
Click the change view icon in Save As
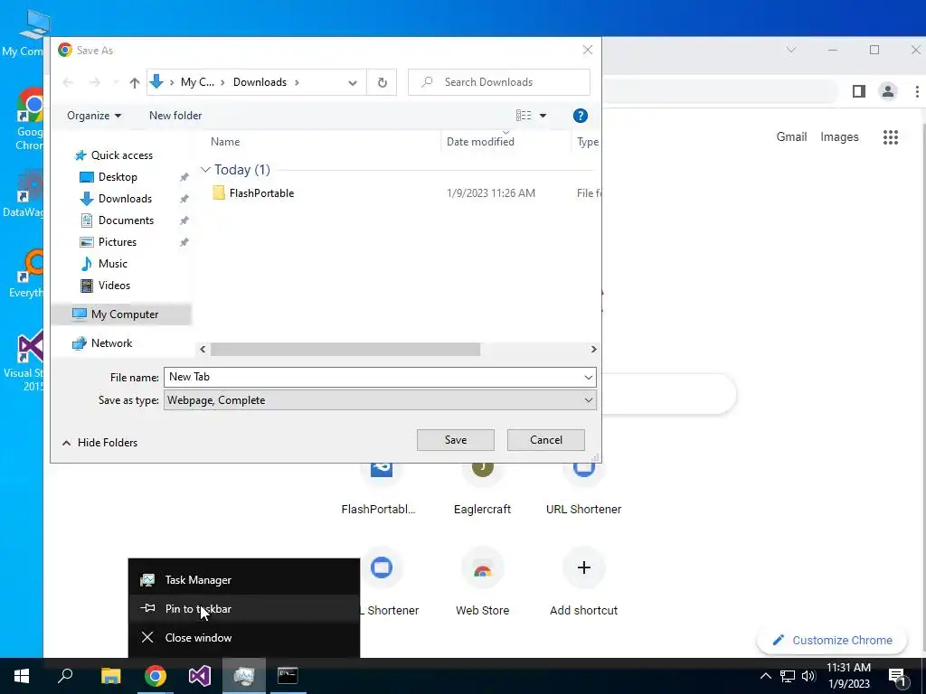coord(524,116)
